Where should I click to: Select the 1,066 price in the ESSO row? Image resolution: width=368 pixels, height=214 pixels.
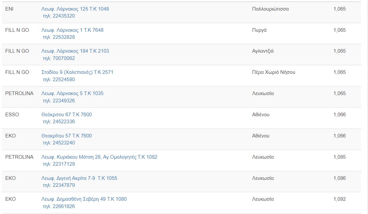[x=340, y=114]
